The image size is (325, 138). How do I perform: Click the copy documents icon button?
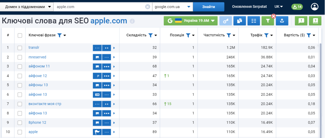240,21
